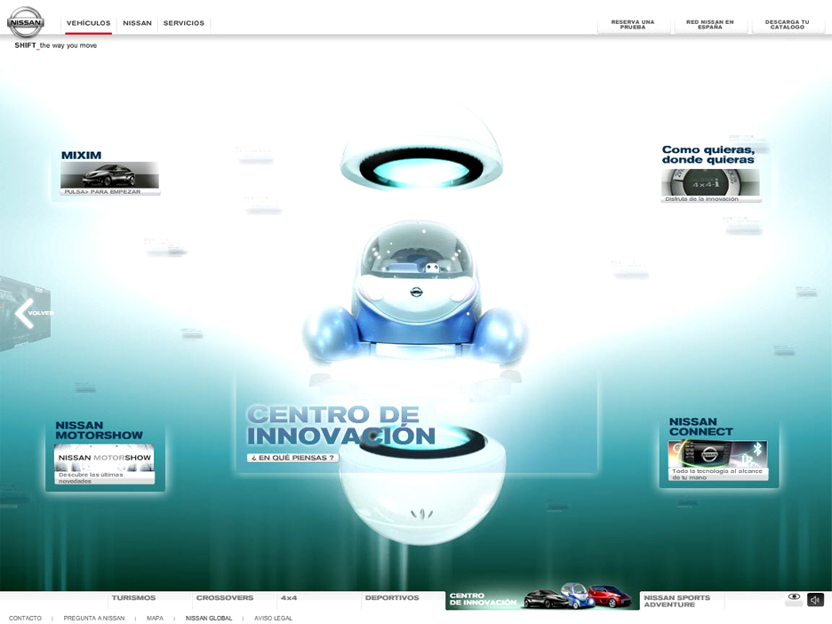Open the Vehículos menu
Screen dimensions: 832x624
[x=88, y=23]
